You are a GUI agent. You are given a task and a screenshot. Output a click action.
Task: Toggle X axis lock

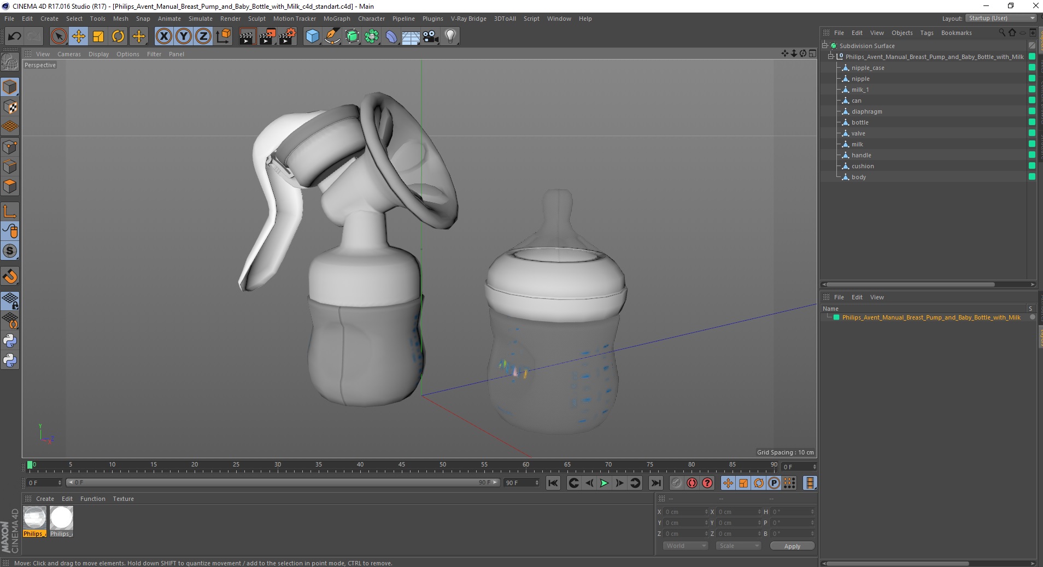coord(163,37)
